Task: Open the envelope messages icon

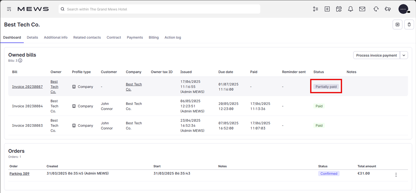Action: pyautogui.click(x=362, y=9)
